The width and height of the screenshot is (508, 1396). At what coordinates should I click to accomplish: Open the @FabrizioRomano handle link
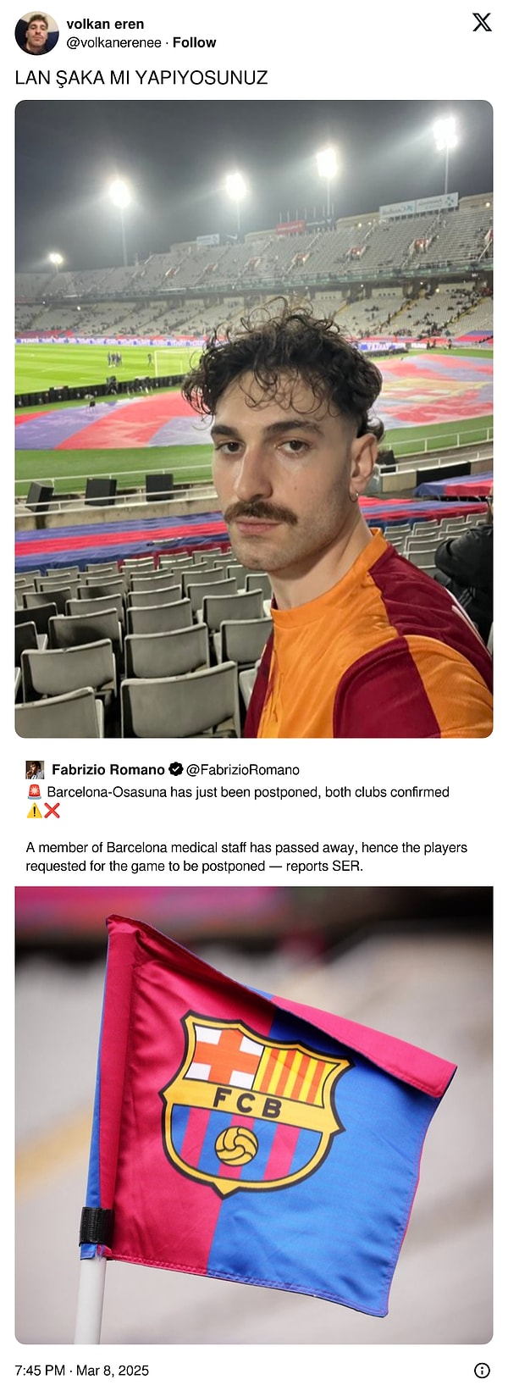point(243,769)
